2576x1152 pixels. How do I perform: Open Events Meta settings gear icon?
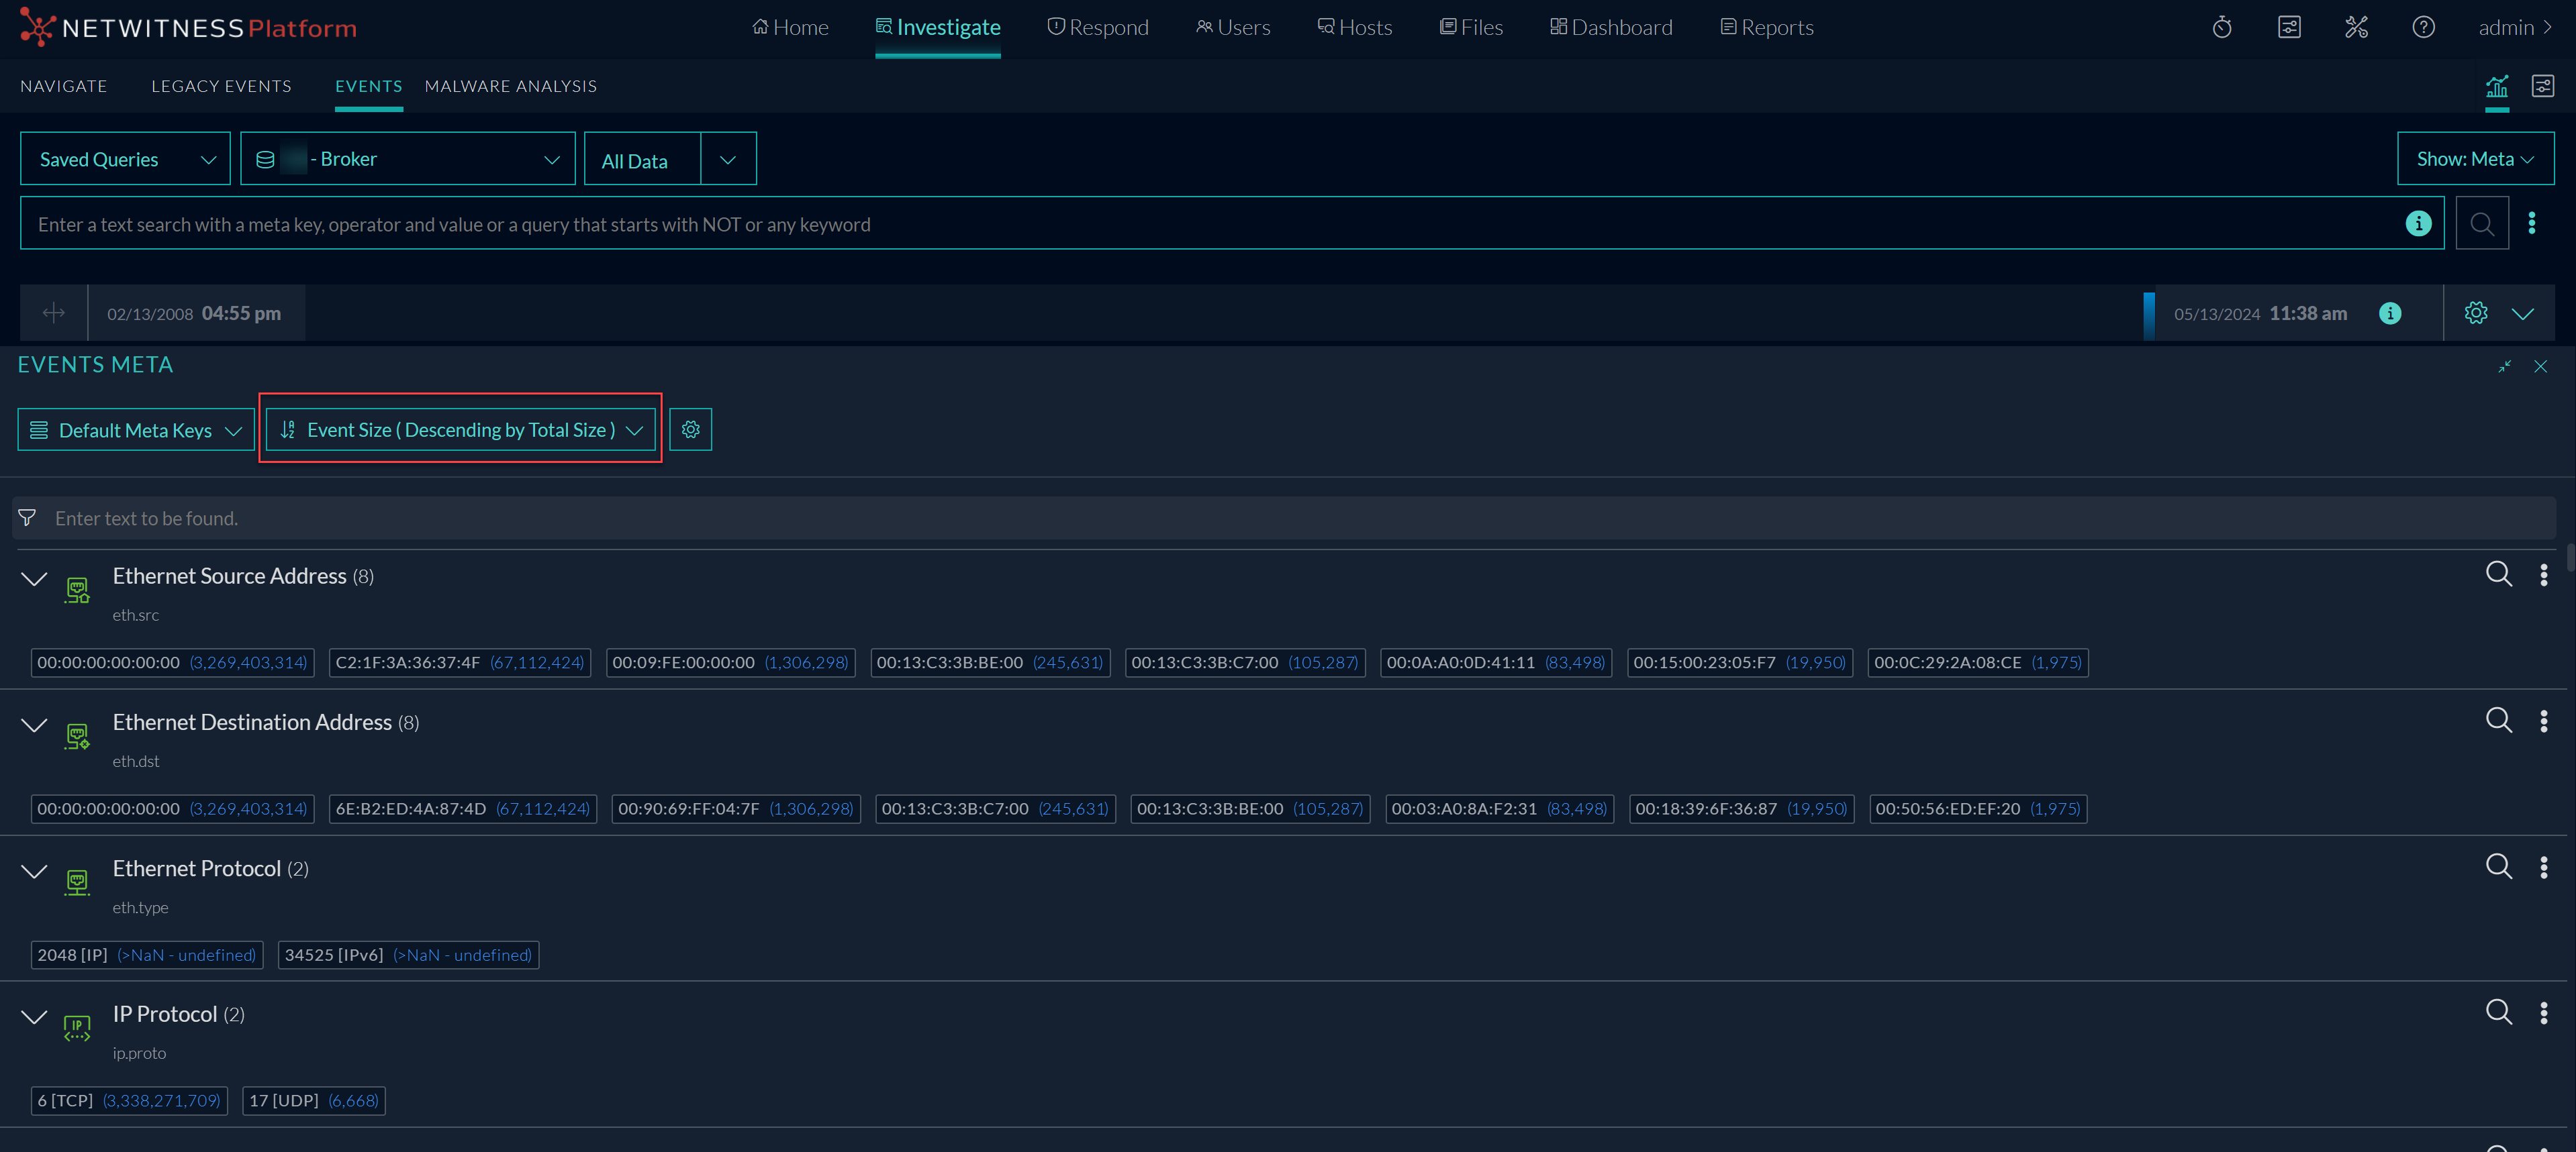tap(690, 429)
